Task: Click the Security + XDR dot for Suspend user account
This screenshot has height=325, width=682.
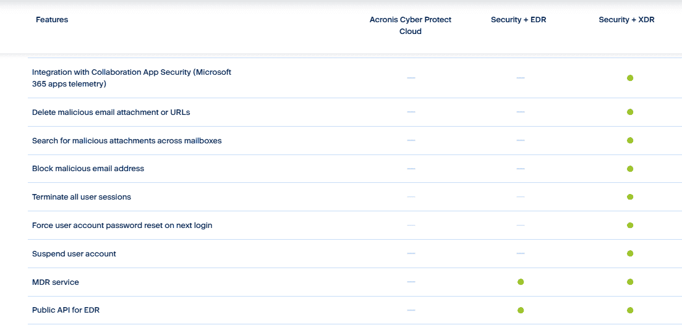Action: 630,253
